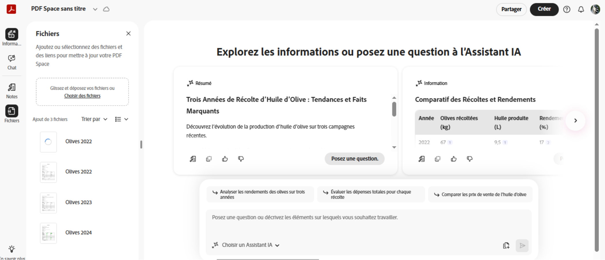605x260 pixels.
Task: Click the Créer button
Action: coord(544,9)
